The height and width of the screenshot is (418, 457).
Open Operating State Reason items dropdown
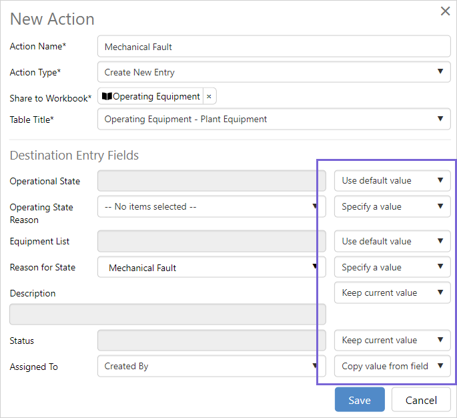click(x=211, y=207)
